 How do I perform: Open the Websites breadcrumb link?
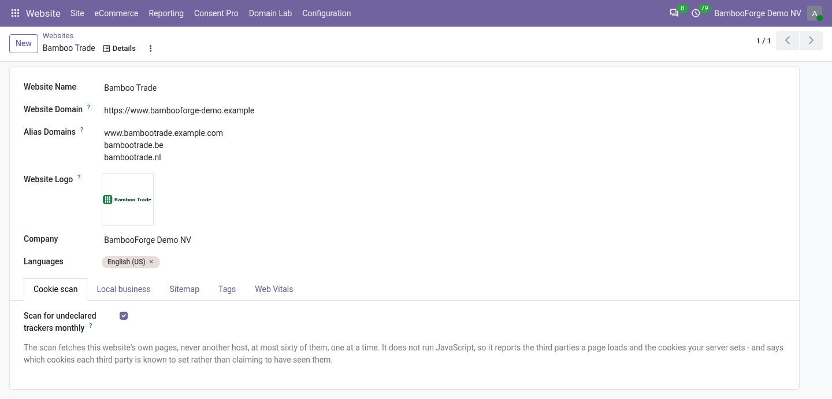pyautogui.click(x=58, y=36)
